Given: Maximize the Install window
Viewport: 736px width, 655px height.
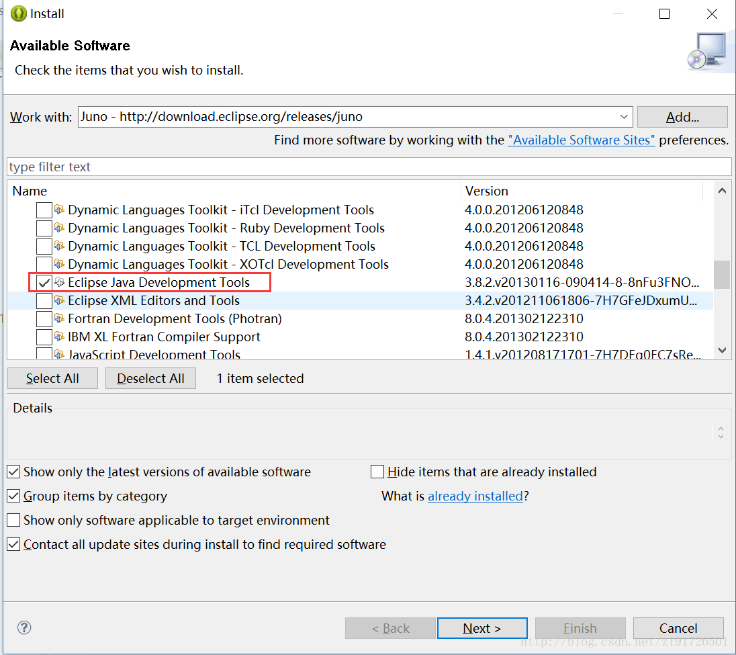Looking at the screenshot, I should (664, 13).
